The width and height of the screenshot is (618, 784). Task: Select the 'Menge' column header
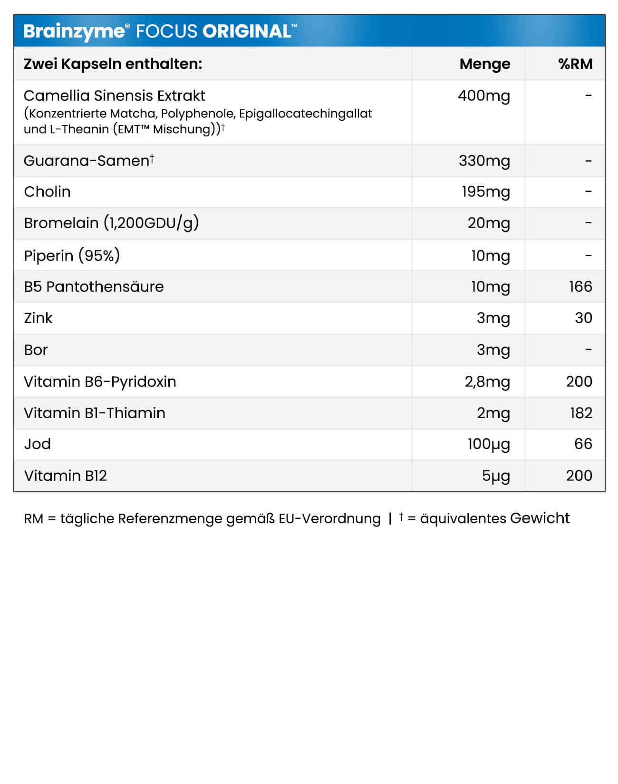pyautogui.click(x=484, y=64)
